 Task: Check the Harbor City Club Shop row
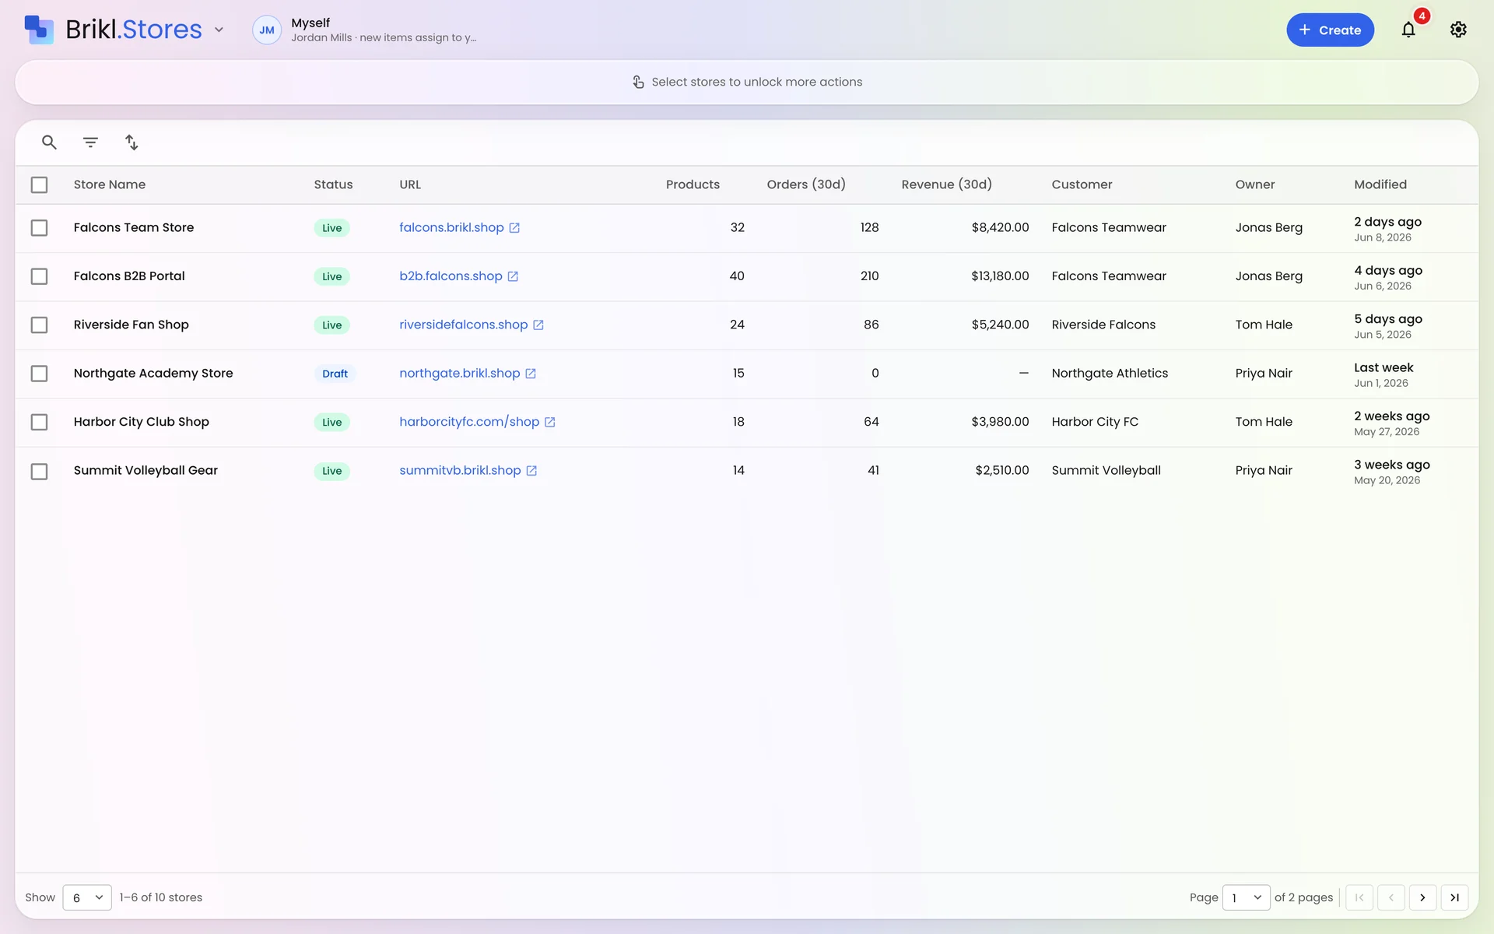[x=39, y=422]
